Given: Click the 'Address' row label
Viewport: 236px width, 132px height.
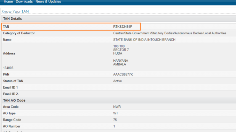Looking at the screenshot, I should (x=9, y=53).
